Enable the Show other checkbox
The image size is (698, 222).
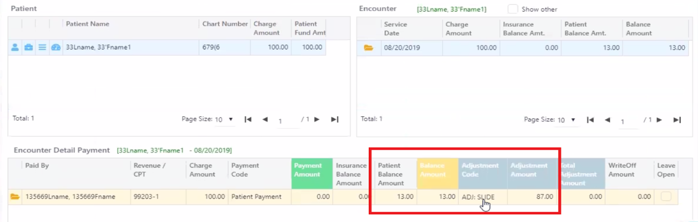(512, 9)
